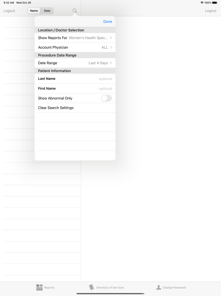Tap the 9:32 AM clock in status bar

coord(9,3)
